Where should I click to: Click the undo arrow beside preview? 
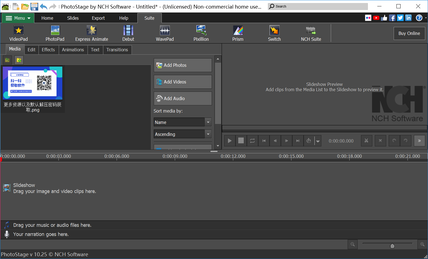(394, 141)
